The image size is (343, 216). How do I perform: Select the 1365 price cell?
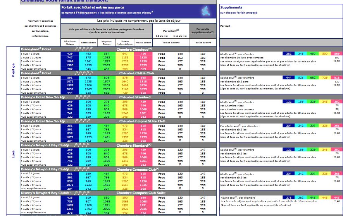(x=70, y=209)
